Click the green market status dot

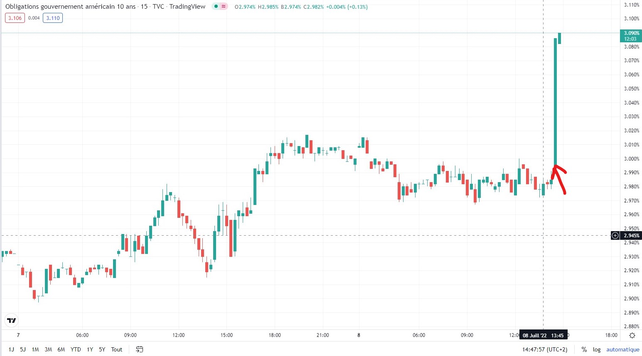(216, 7)
